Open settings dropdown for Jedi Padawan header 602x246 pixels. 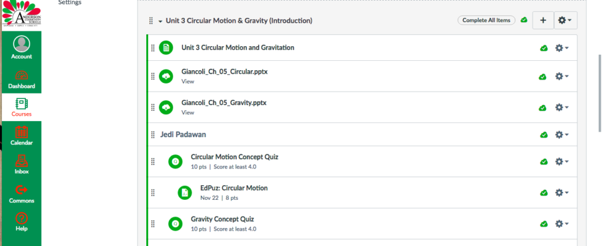point(561,135)
